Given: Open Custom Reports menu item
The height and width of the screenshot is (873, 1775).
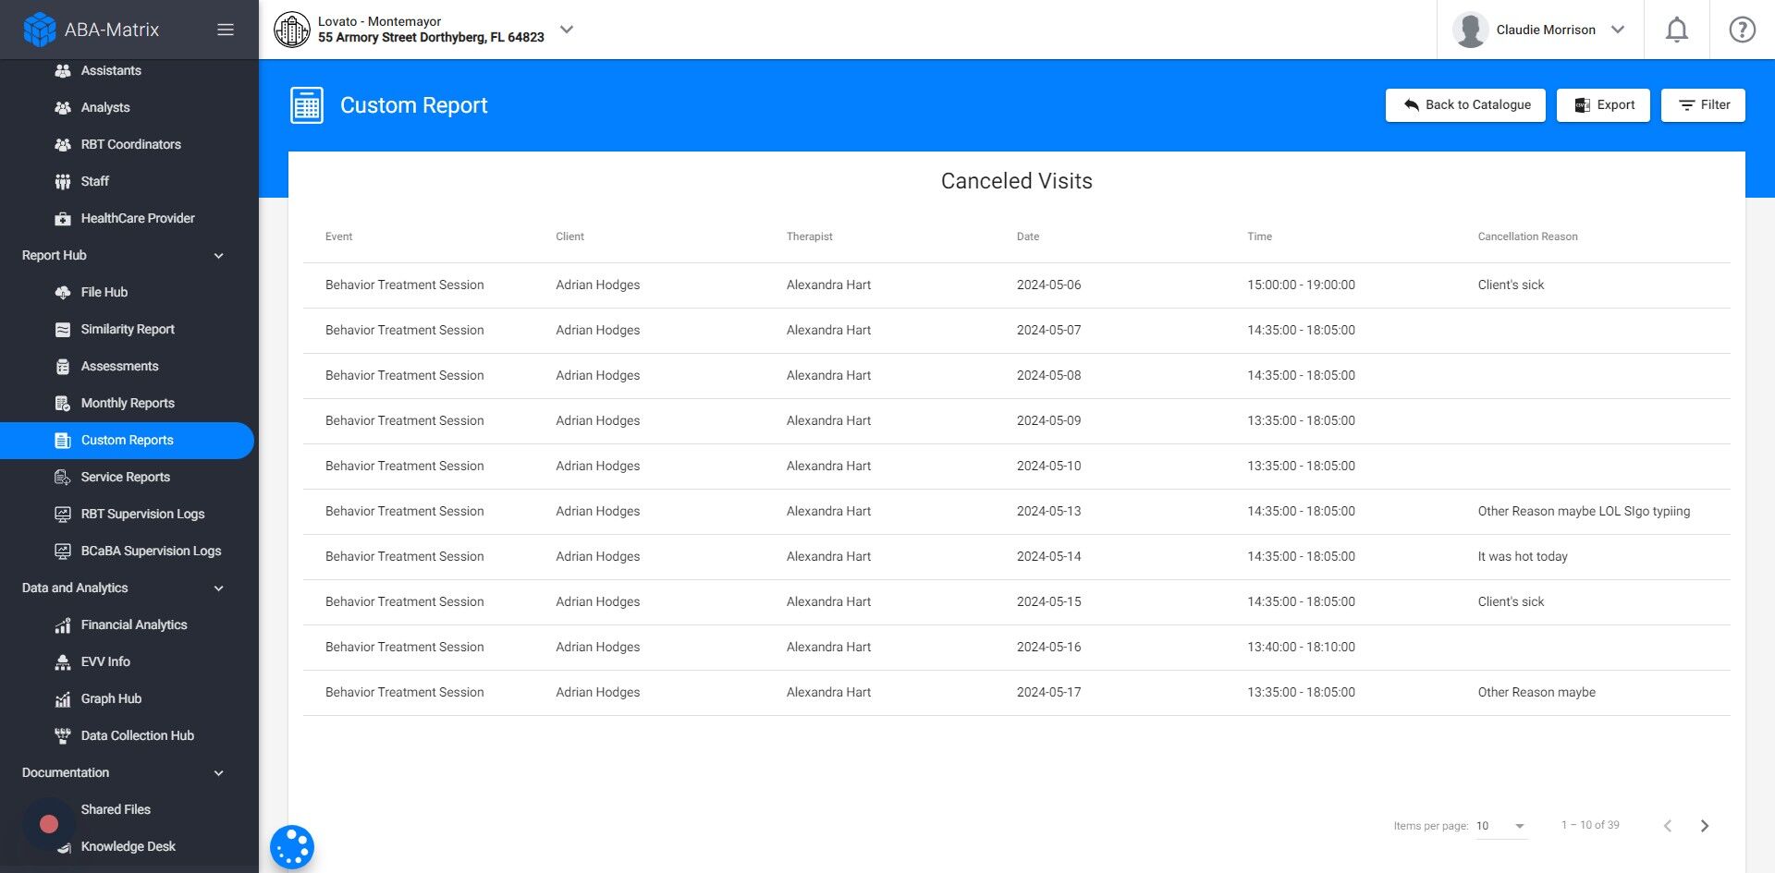Looking at the screenshot, I should 127,441.
